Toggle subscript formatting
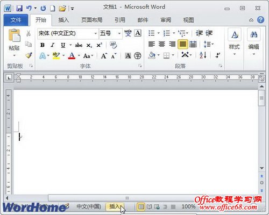Viewport: 269px width, 215px height. pos(89,45)
